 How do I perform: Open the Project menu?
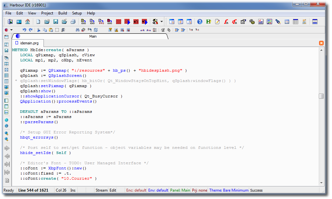pyautogui.click(x=47, y=13)
